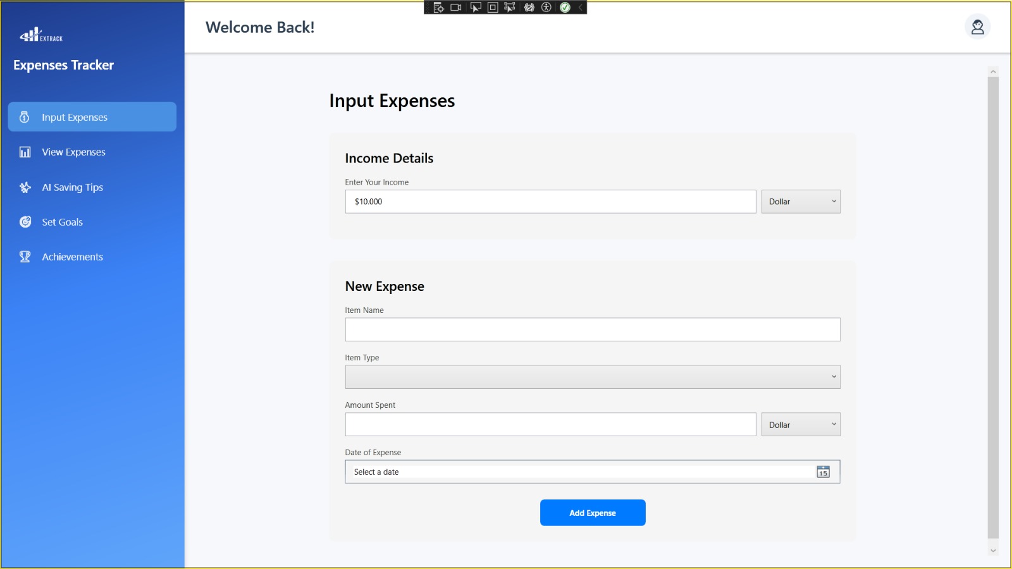Open the Achievements section
This screenshot has width=1012, height=569.
click(72, 257)
